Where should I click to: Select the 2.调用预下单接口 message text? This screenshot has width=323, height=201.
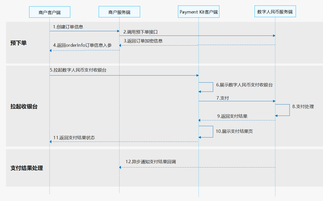click(x=140, y=32)
